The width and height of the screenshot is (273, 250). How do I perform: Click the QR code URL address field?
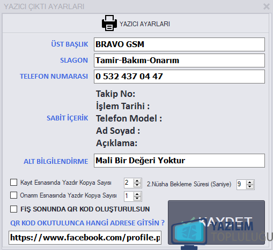click(85, 238)
